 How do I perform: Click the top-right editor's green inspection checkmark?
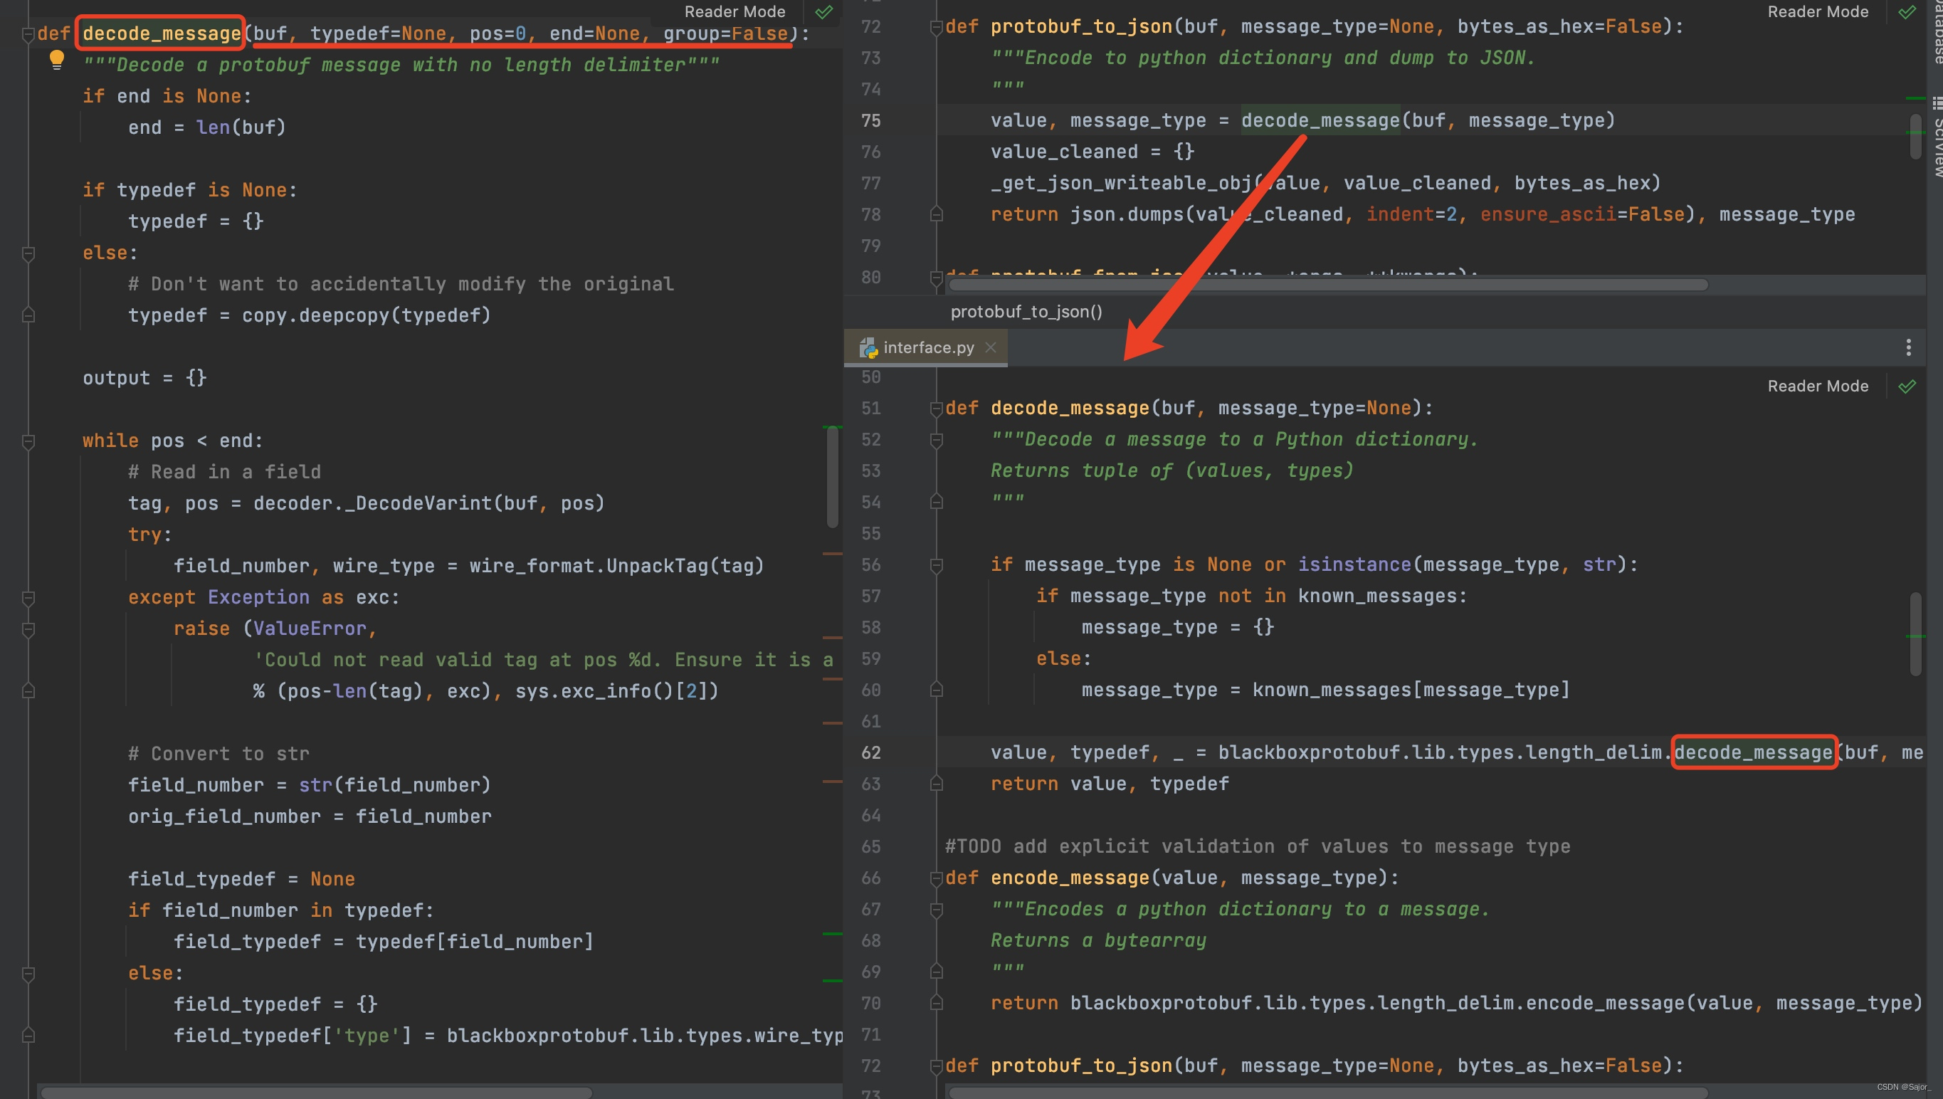pyautogui.click(x=1907, y=11)
